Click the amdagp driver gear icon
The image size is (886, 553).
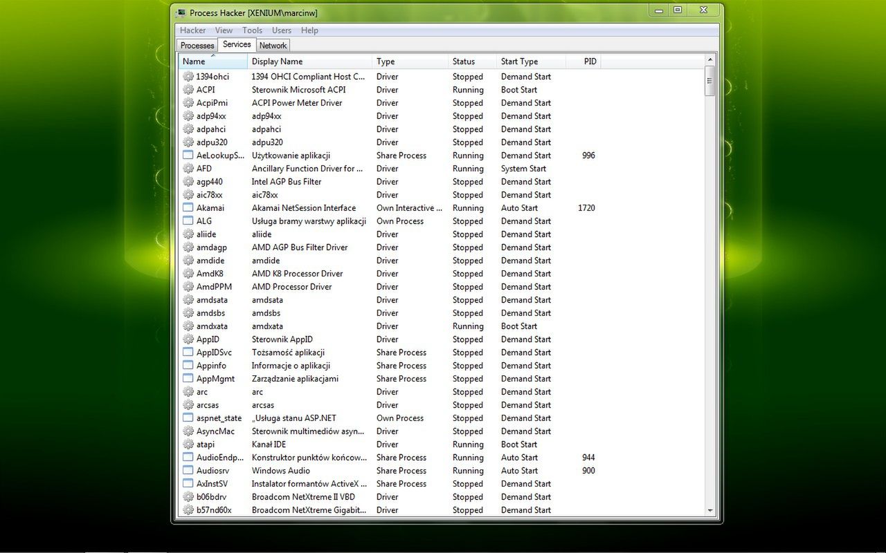click(x=188, y=247)
